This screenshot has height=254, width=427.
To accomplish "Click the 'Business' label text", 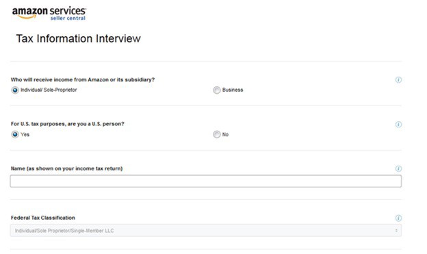I will click(233, 90).
